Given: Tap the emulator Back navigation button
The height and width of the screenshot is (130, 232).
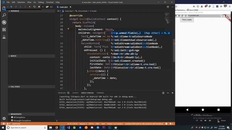Looking at the screenshot, I should [187, 110].
